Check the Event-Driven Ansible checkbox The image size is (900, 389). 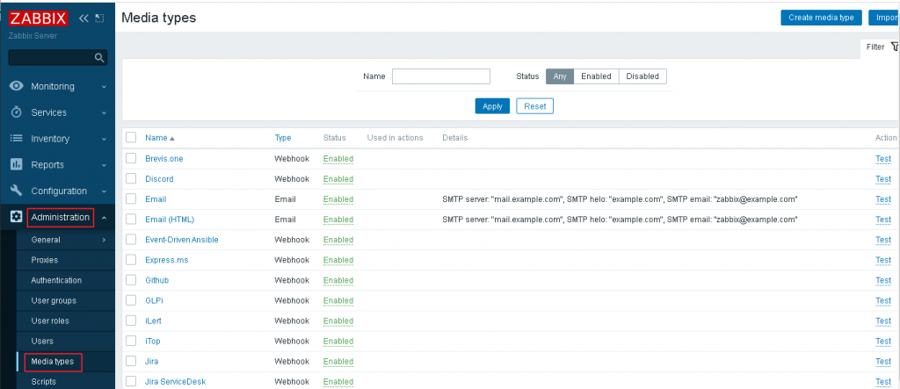tap(131, 239)
